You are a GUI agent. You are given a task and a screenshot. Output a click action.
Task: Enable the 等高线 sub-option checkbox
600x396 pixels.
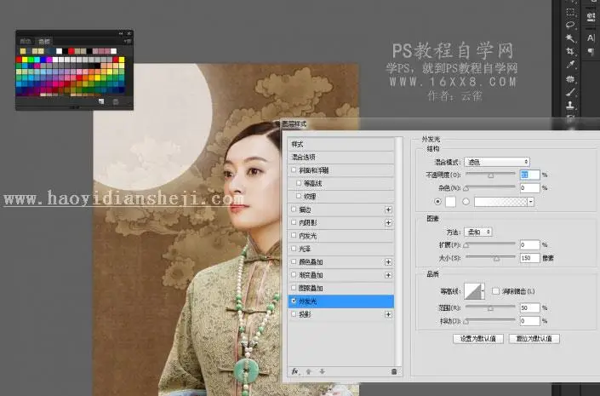pos(299,183)
